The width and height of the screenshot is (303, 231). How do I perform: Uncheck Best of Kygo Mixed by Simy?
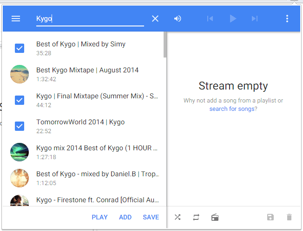tap(20, 48)
